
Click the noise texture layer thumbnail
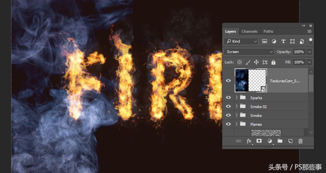266,133
